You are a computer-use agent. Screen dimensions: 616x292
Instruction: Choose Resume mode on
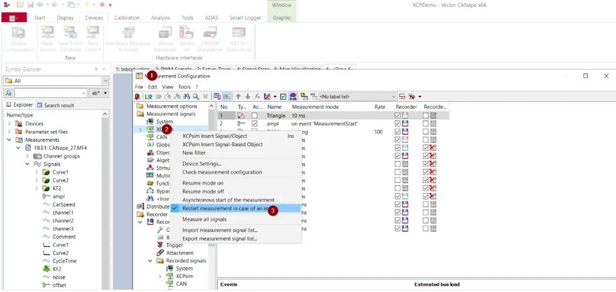202,183
